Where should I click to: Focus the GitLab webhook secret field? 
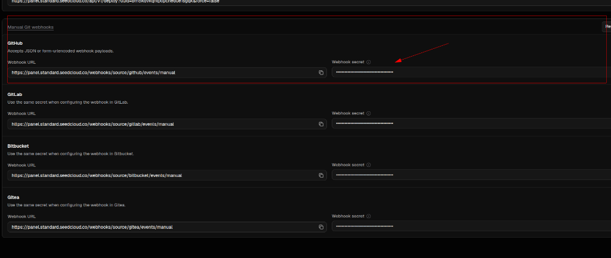[x=471, y=123]
